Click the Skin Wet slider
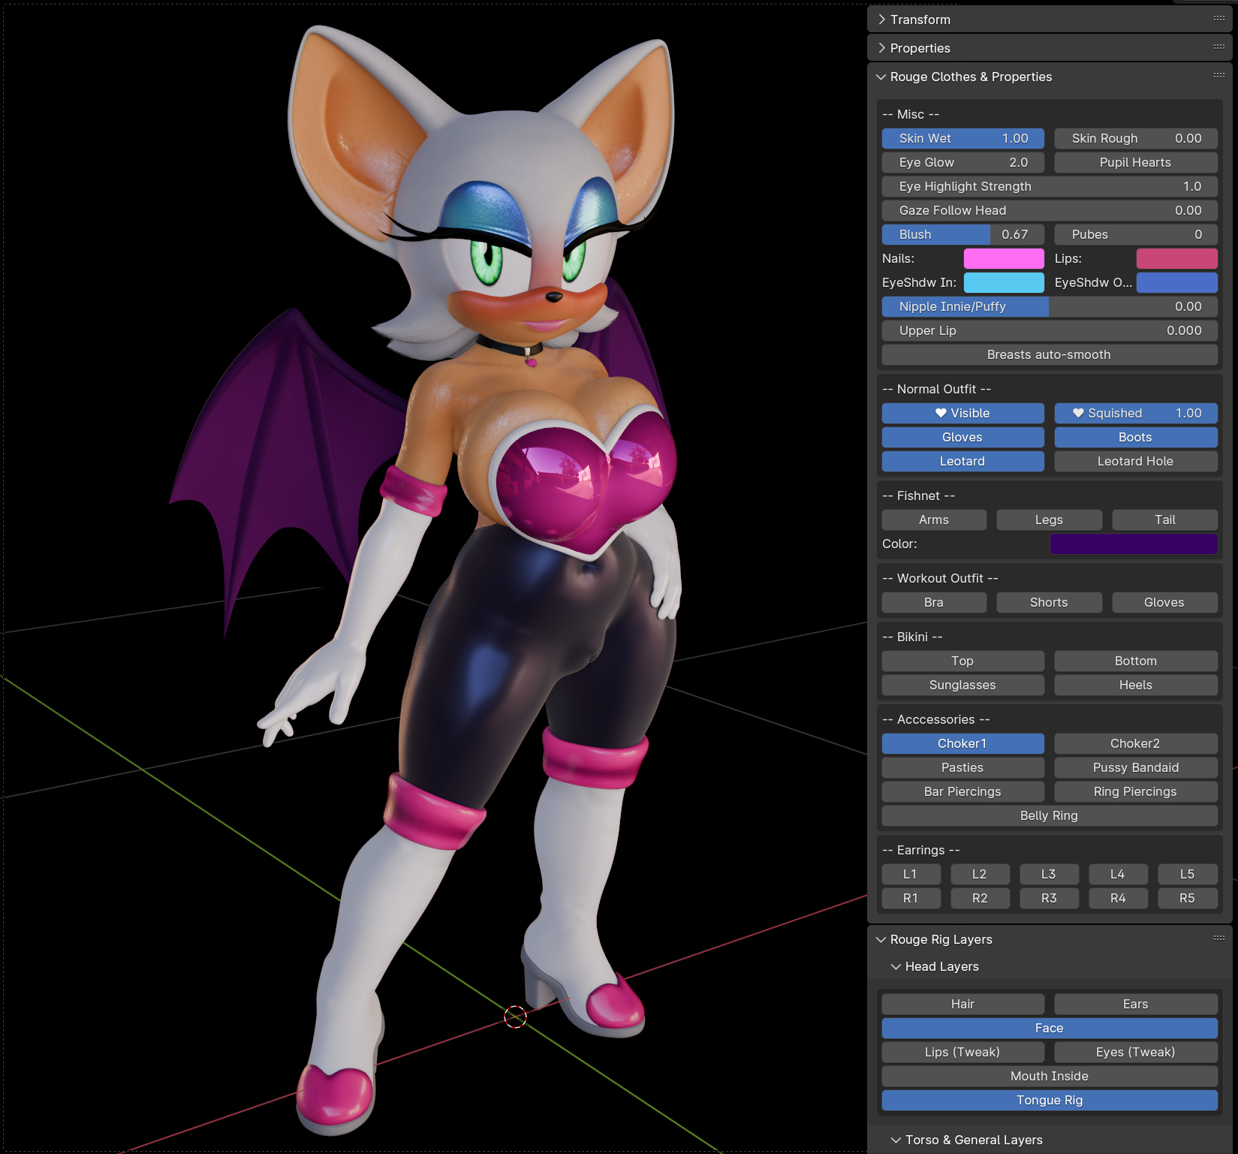Viewport: 1238px width, 1154px height. (963, 138)
